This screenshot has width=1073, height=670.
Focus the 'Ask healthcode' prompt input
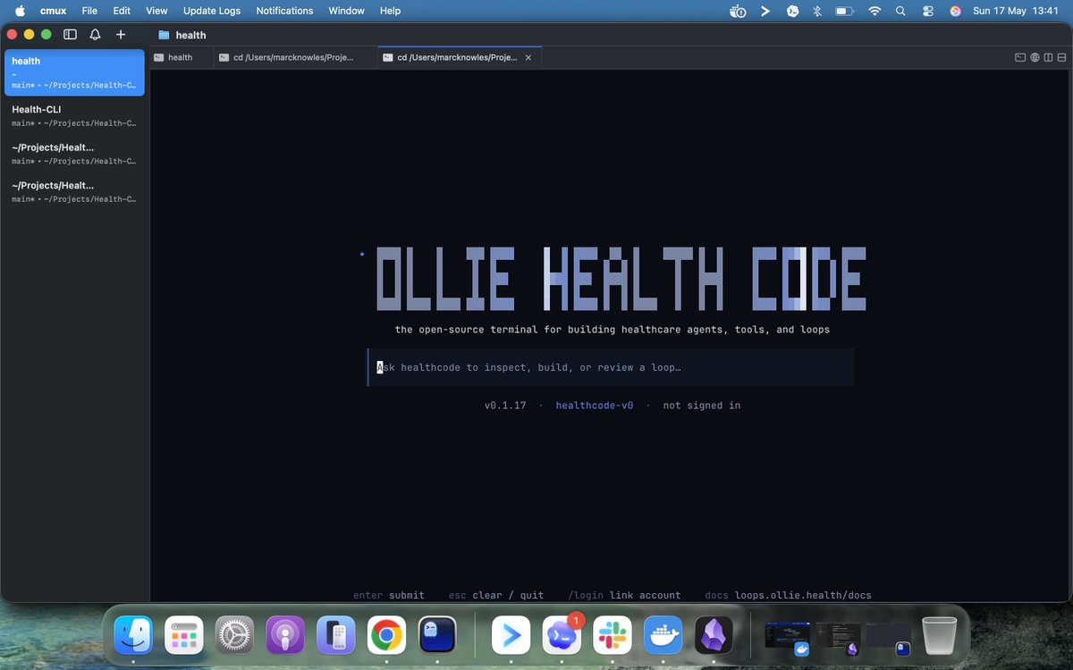click(611, 367)
